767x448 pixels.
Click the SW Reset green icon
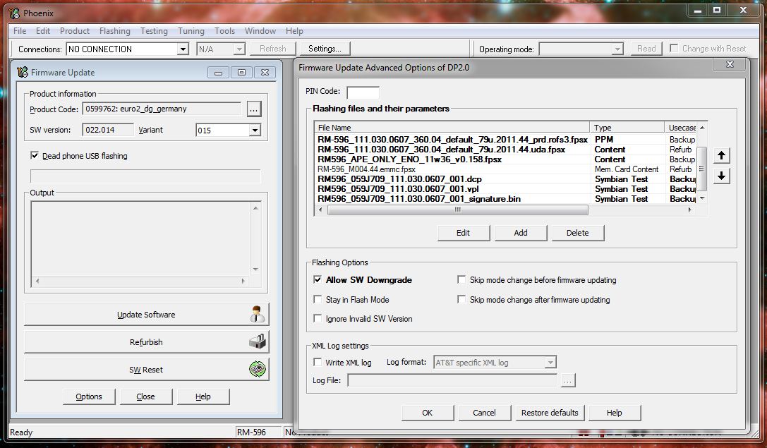click(258, 369)
